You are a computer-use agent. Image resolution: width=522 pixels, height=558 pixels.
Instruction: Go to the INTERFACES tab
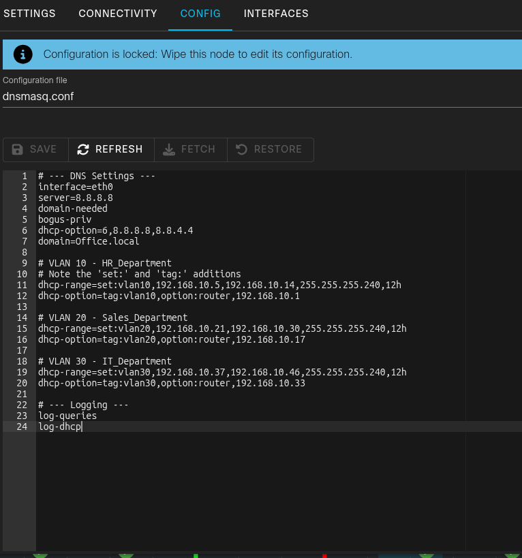point(276,14)
